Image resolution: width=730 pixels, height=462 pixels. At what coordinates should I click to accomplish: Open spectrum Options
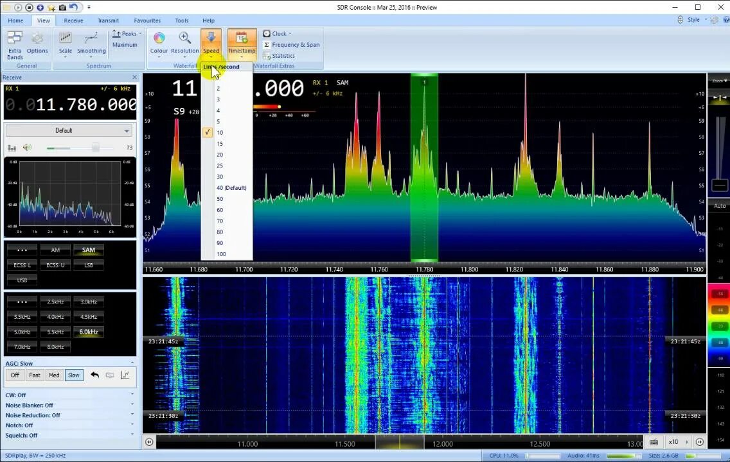37,43
